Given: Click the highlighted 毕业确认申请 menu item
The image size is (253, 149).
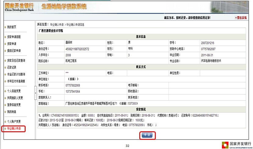Looking at the screenshot, I should 14,129.
